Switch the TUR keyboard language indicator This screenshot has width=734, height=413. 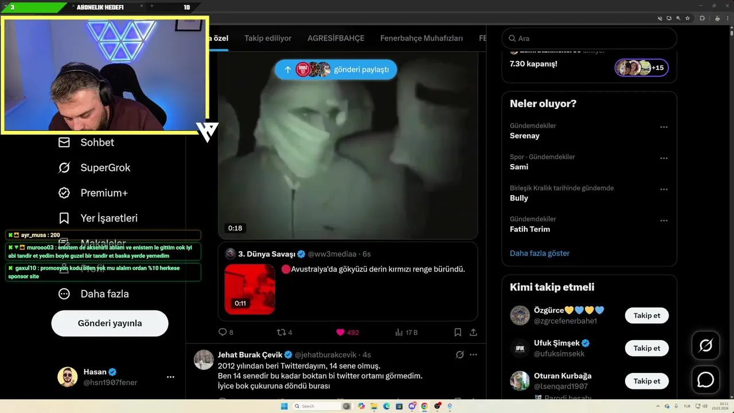click(687, 406)
